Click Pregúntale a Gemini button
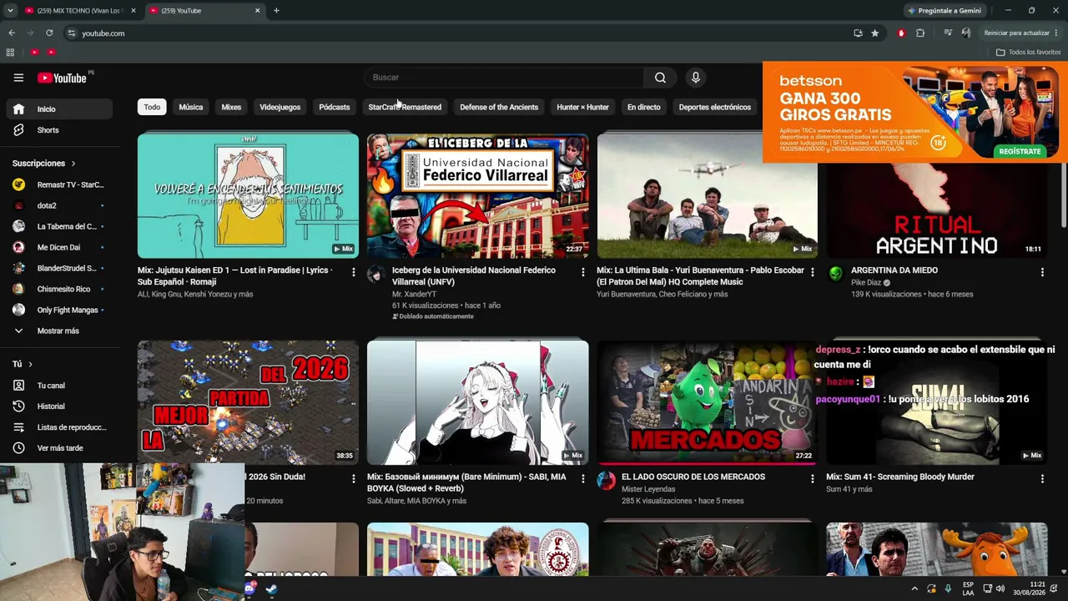This screenshot has height=601, width=1068. (x=944, y=11)
